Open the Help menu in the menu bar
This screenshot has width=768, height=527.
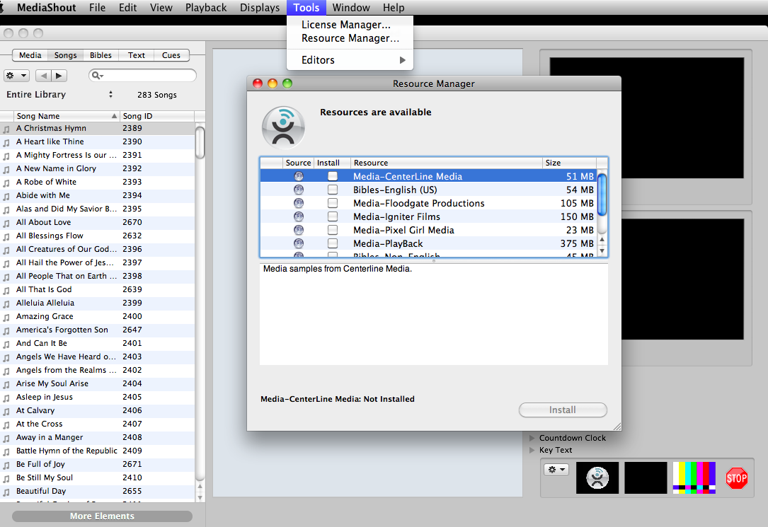pyautogui.click(x=394, y=8)
